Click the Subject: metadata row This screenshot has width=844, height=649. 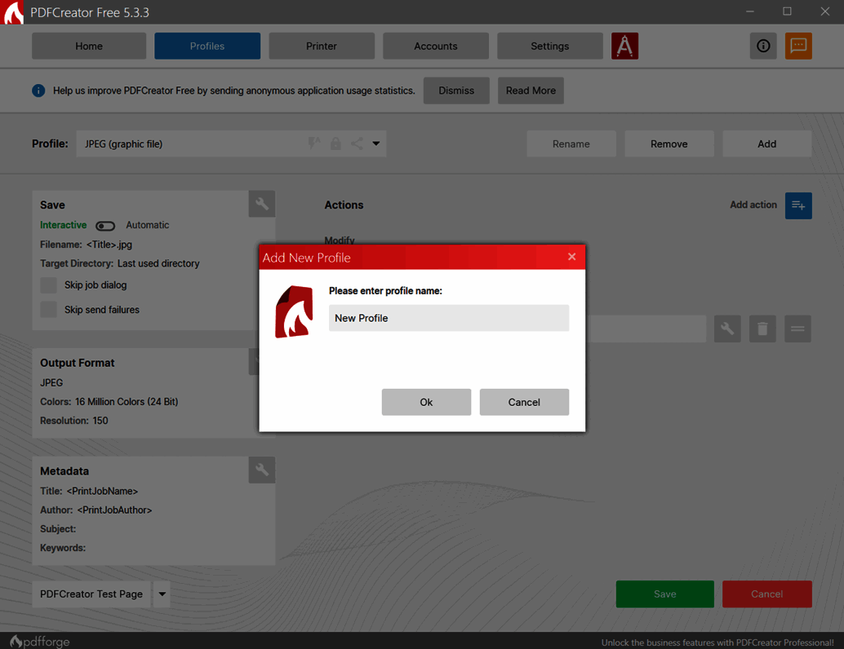[x=58, y=529]
